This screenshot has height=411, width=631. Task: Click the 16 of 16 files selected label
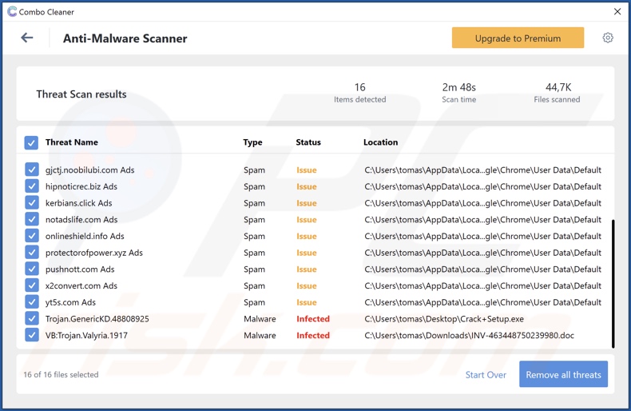pyautogui.click(x=61, y=374)
